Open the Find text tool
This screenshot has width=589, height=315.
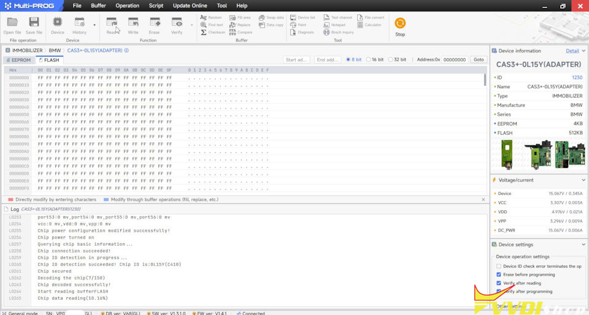[x=212, y=25]
